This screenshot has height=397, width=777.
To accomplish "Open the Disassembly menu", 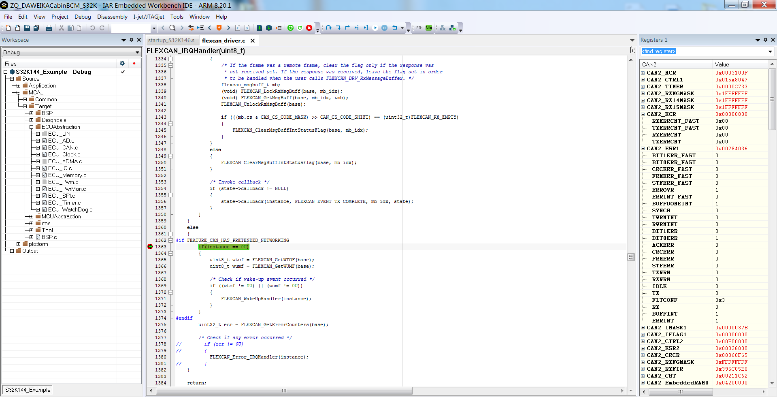I will (x=112, y=17).
